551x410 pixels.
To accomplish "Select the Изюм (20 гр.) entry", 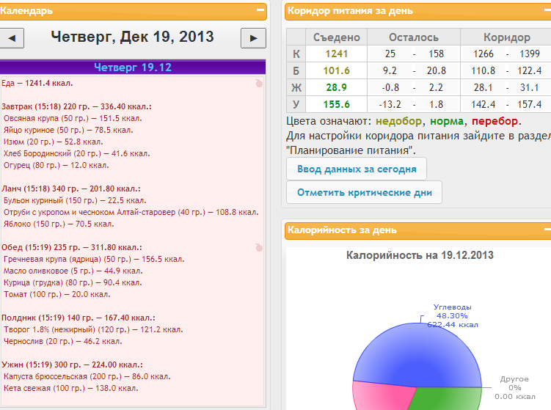I will 54,142.
